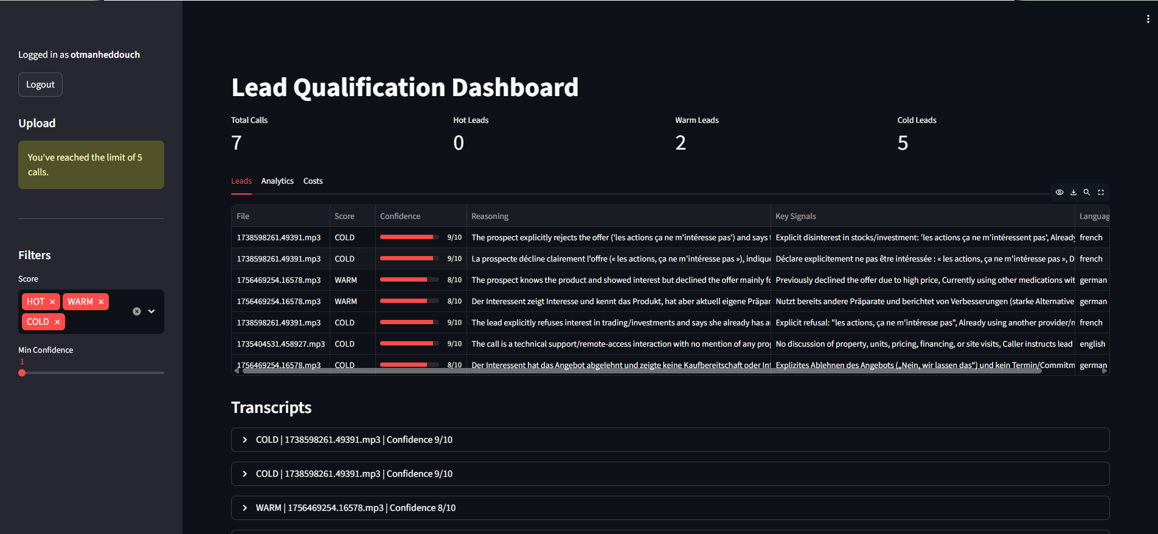Image resolution: width=1158 pixels, height=534 pixels.
Task: Expand second COLD 1738598261.49391.mp3 transcript
Action: pos(670,474)
